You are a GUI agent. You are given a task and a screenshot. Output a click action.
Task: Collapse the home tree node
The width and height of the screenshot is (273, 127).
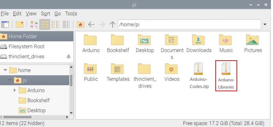[x=5, y=70]
